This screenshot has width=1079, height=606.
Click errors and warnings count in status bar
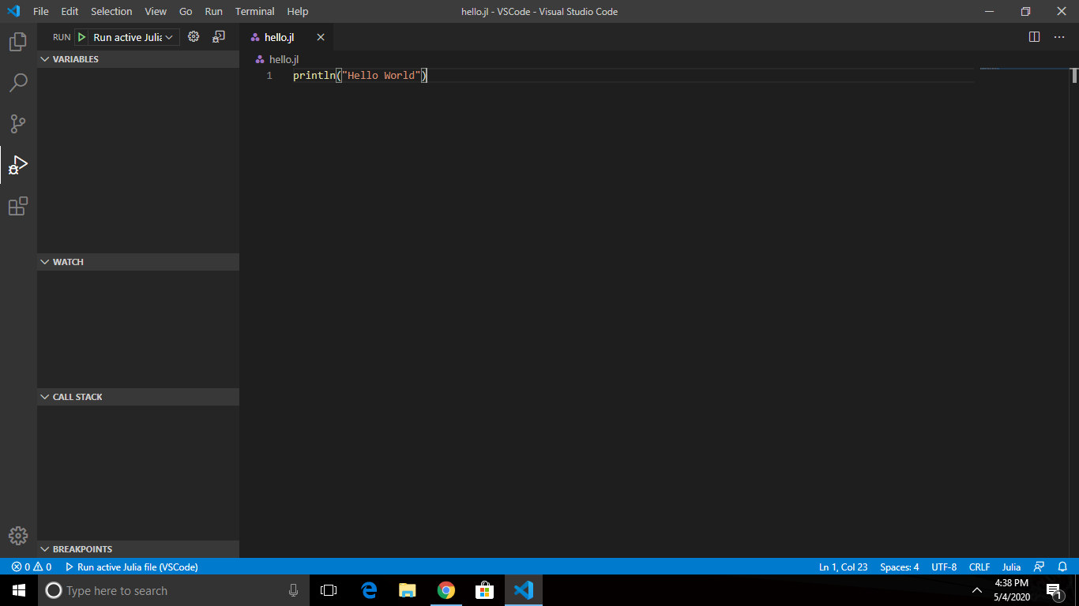32,567
